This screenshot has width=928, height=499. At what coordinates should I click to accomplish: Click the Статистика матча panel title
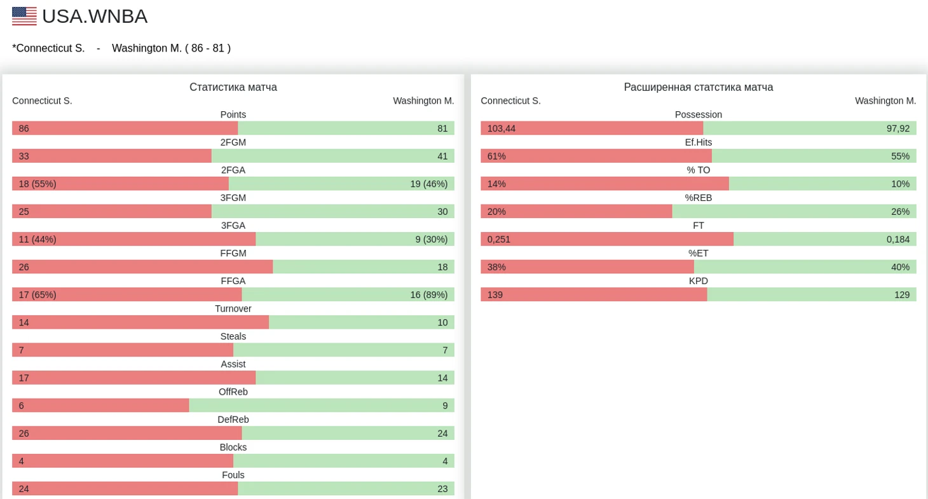coord(233,87)
